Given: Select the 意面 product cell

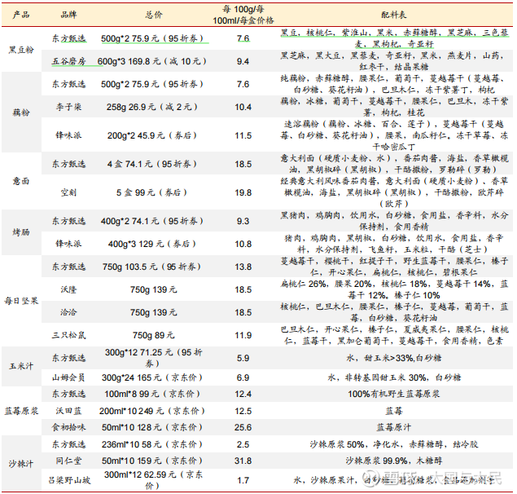Looking at the screenshot, I should coord(21,181).
